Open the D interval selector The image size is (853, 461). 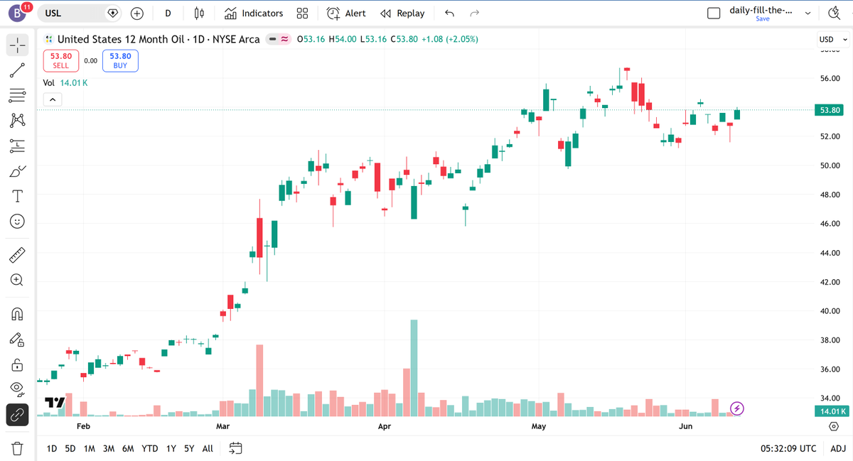[168, 13]
